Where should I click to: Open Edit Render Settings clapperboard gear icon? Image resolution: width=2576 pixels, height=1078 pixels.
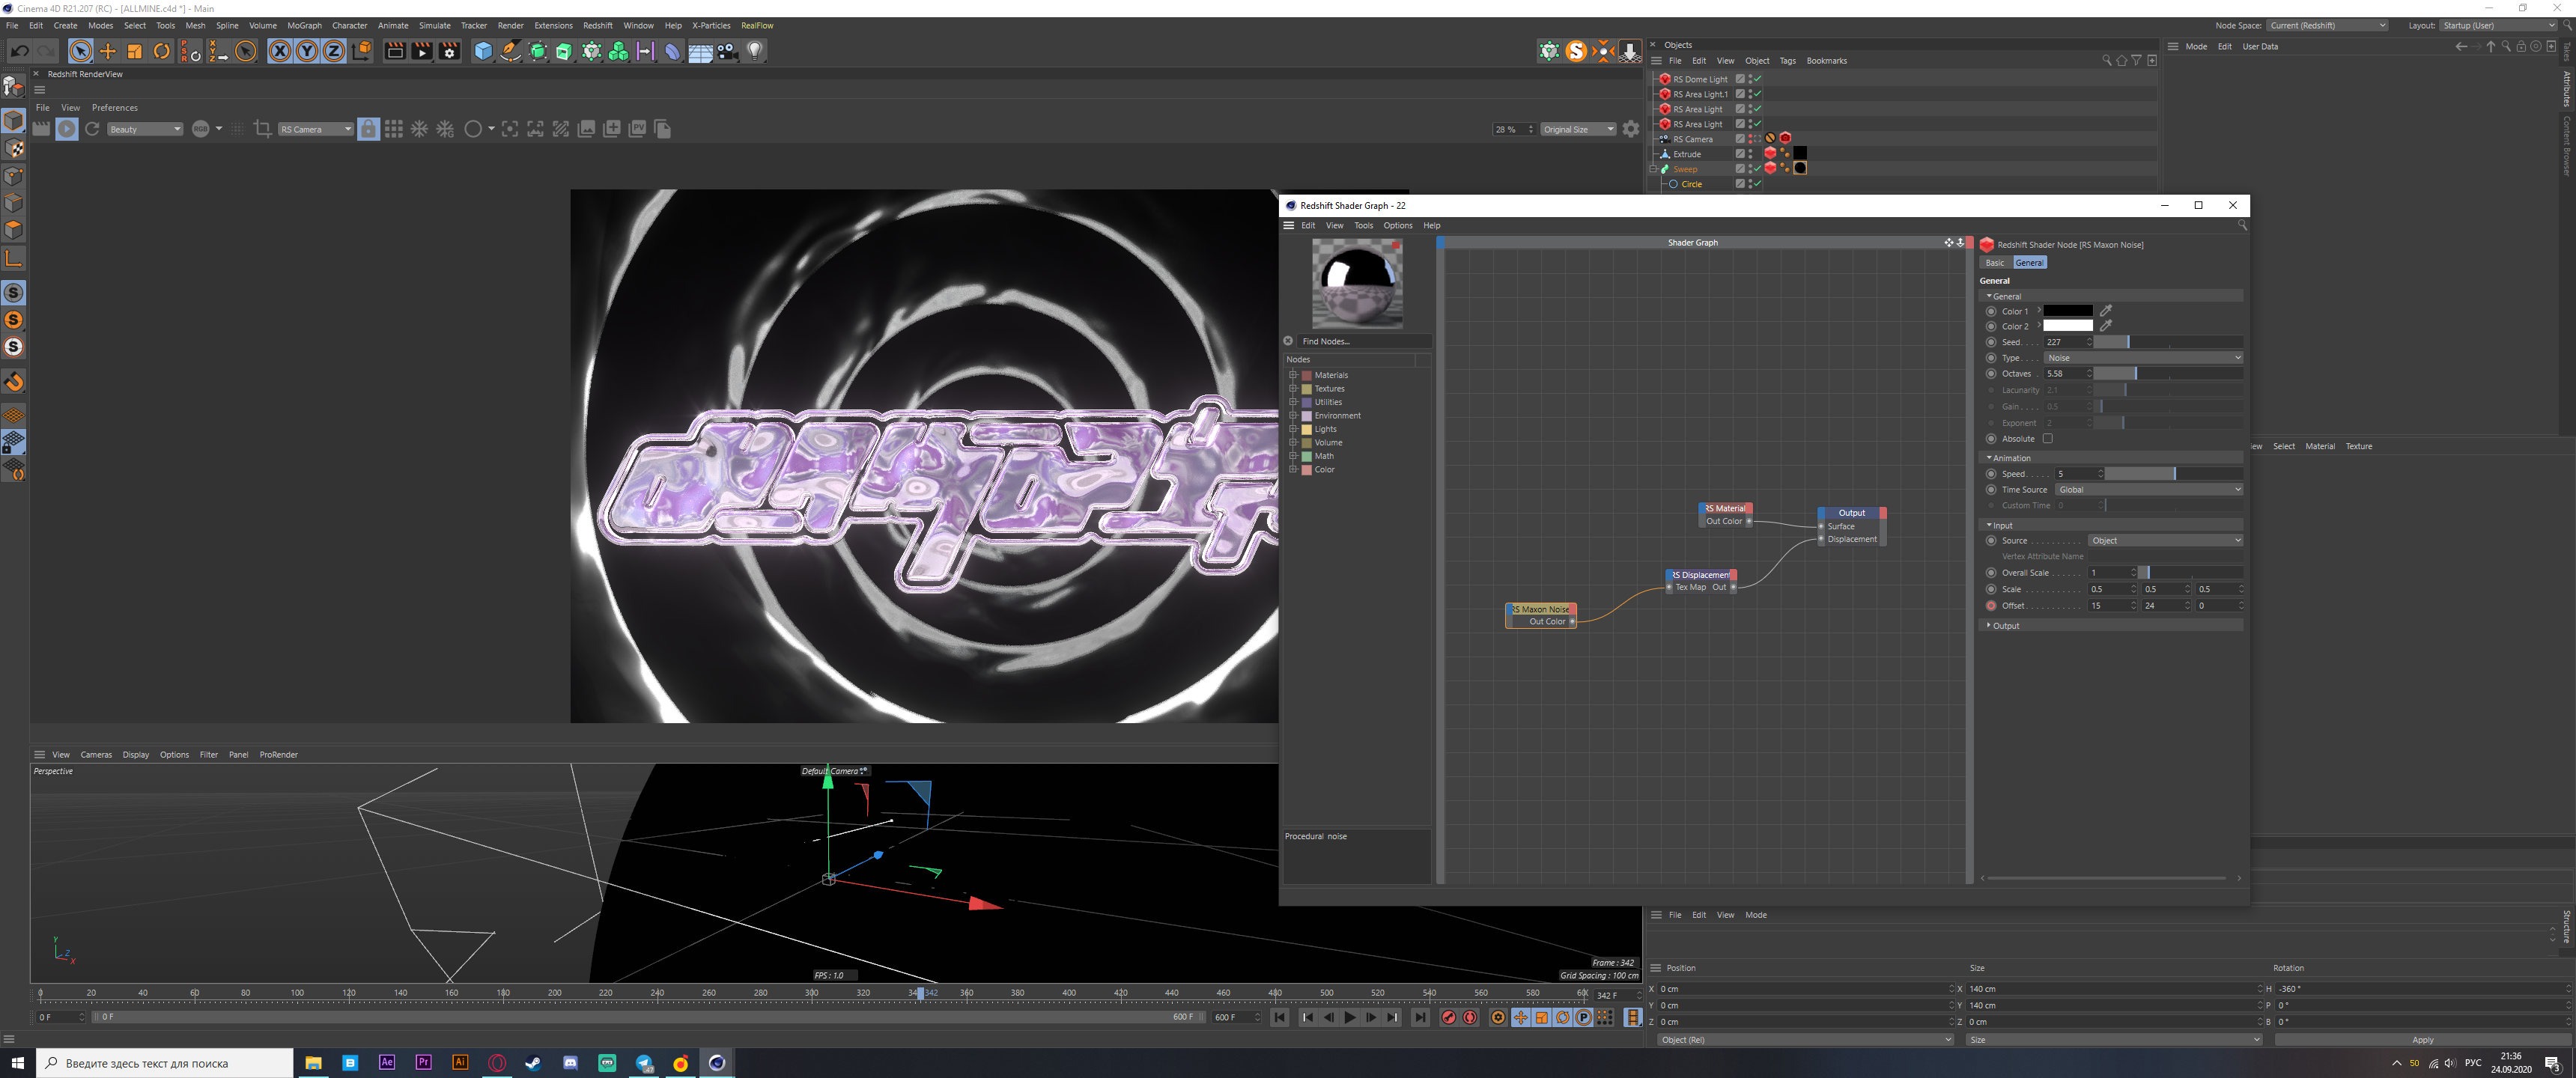coord(449,51)
